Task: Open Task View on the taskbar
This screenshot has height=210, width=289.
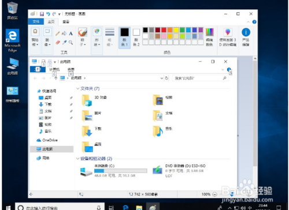Action: pos(111,207)
